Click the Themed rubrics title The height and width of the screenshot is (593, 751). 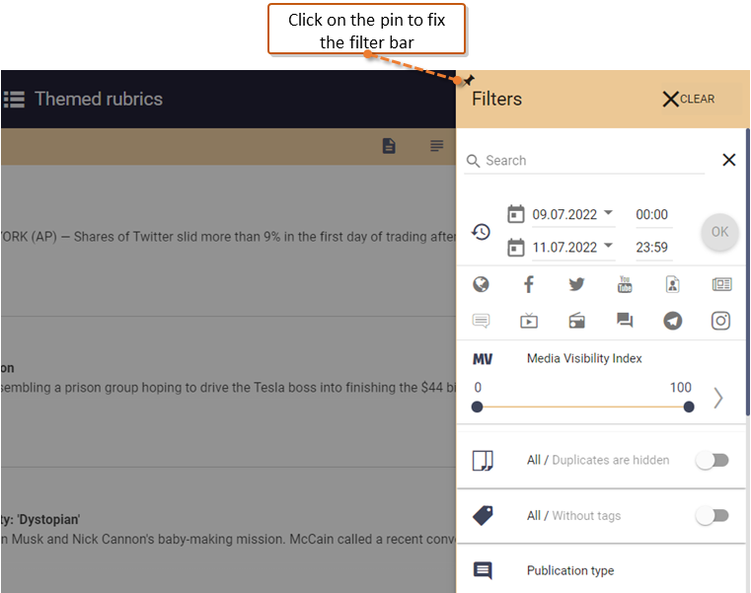pos(99,99)
